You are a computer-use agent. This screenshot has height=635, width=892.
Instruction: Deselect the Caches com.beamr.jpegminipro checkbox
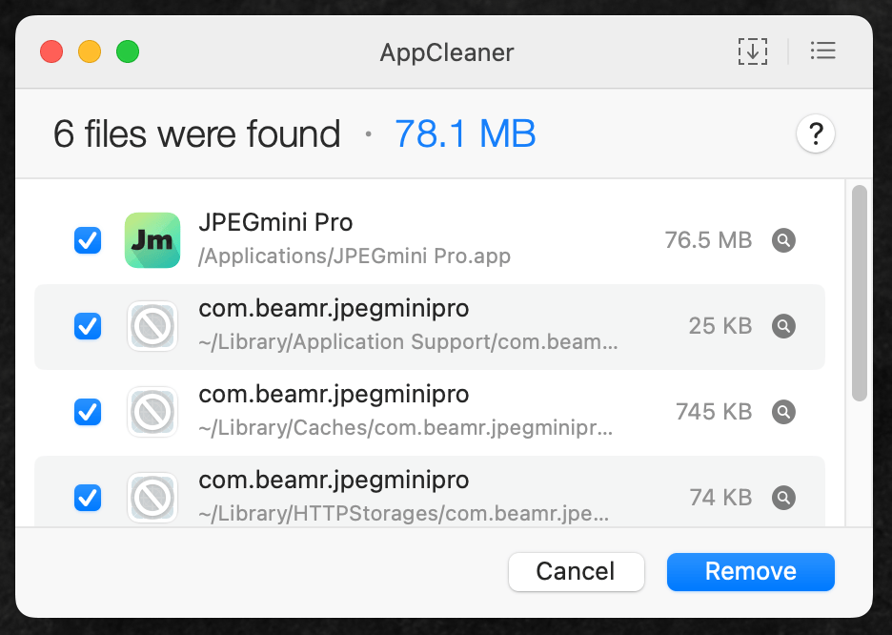pos(88,412)
